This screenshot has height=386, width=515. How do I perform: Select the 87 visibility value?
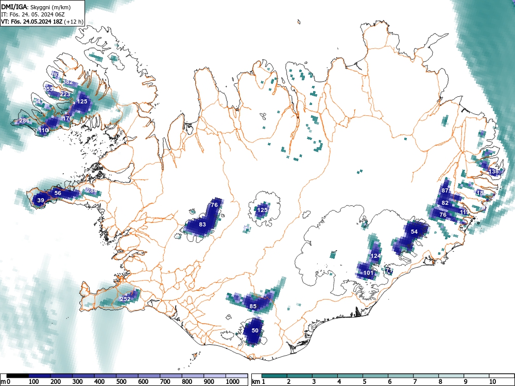point(445,190)
